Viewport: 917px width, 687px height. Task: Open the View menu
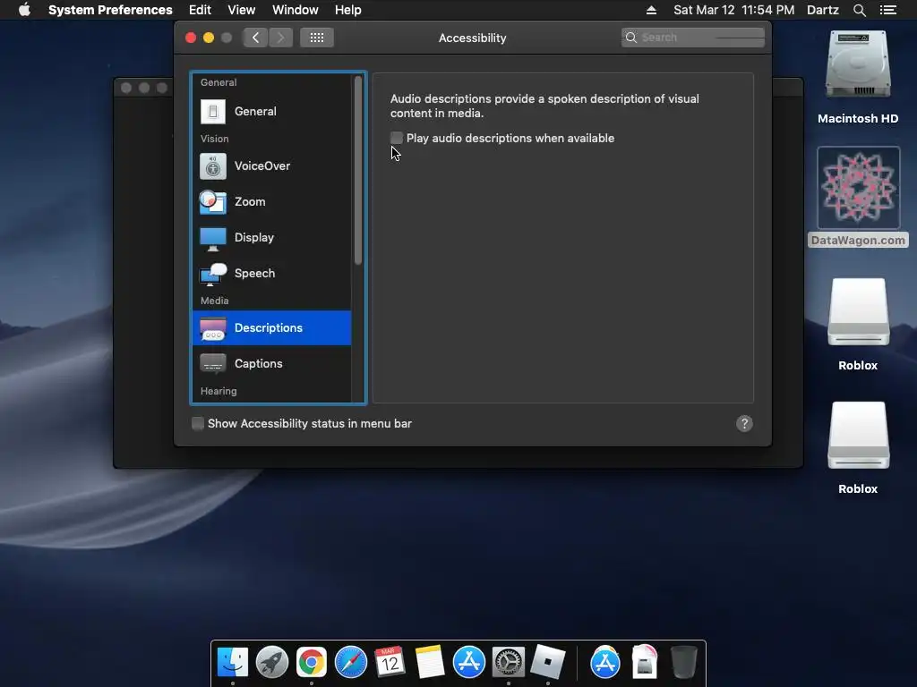tap(242, 10)
